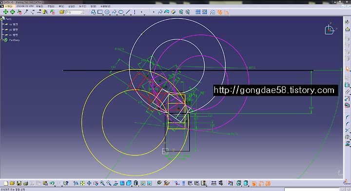351x191 pixels.
Task: Click the Normal View icon
Action: pyautogui.click(x=116, y=183)
